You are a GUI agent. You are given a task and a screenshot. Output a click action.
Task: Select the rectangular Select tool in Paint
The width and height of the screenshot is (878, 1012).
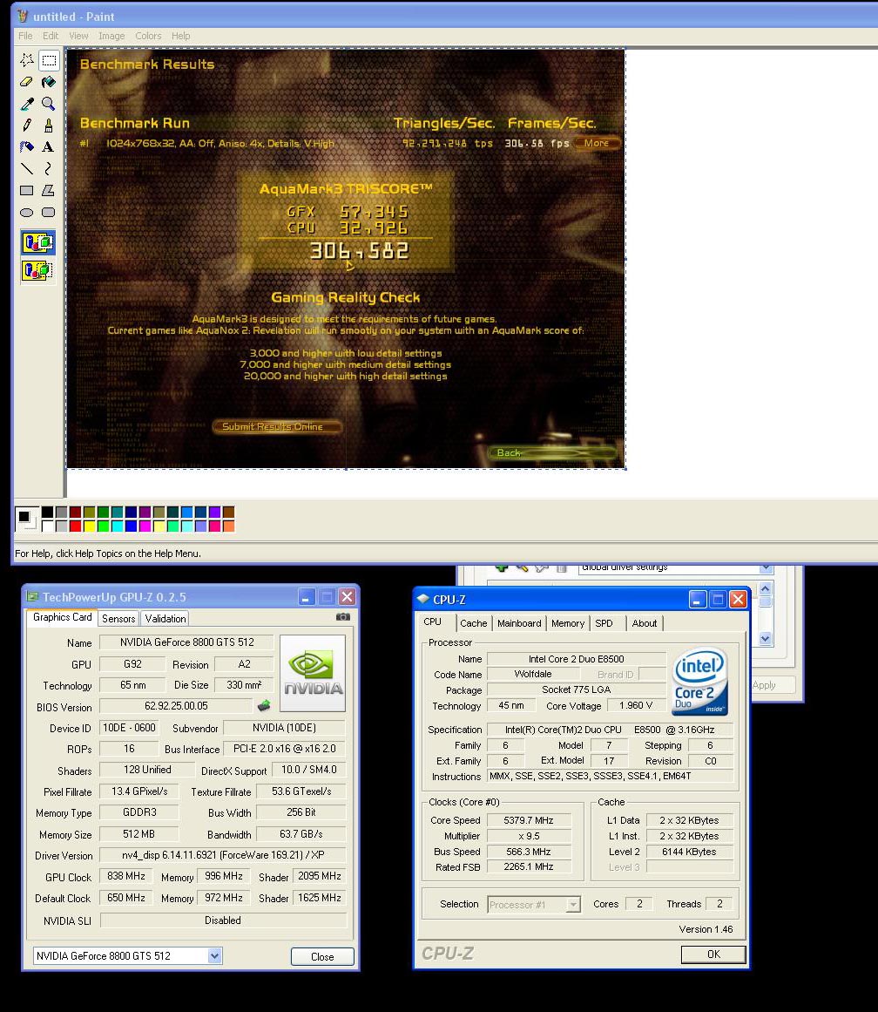coord(49,61)
